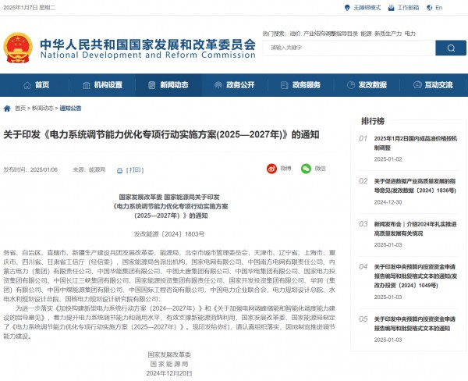Screen dimensions: 468x381
Task: Click the 排行榜 heading
Action: pyautogui.click(x=373, y=121)
